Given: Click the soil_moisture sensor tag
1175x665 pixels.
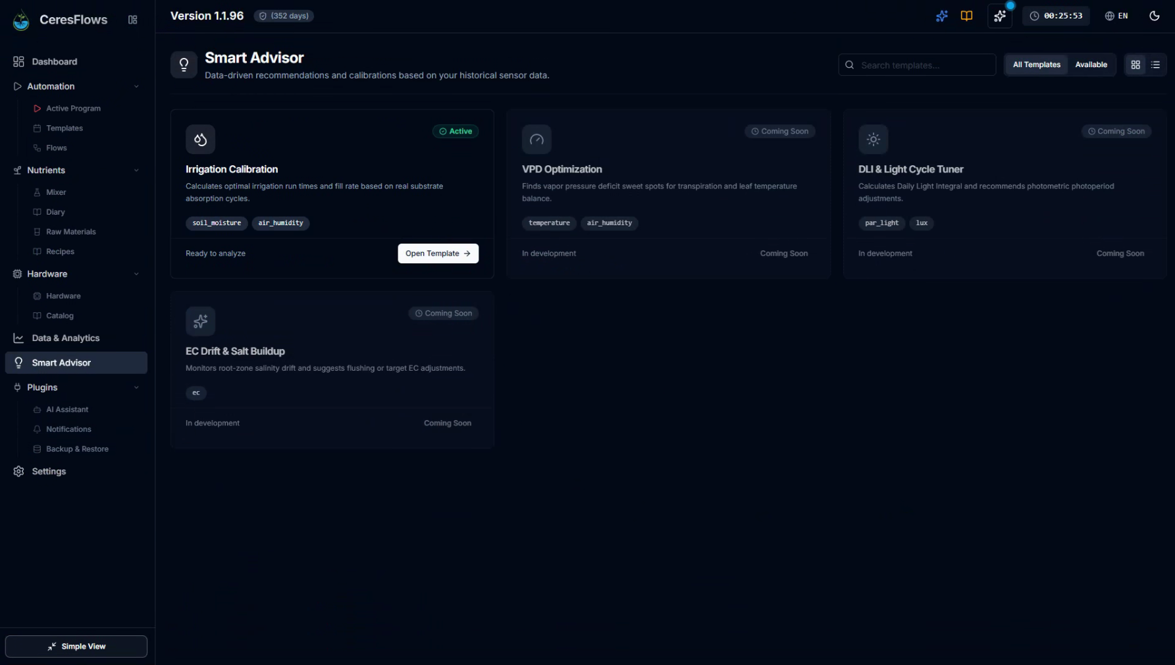Looking at the screenshot, I should pyautogui.click(x=217, y=223).
